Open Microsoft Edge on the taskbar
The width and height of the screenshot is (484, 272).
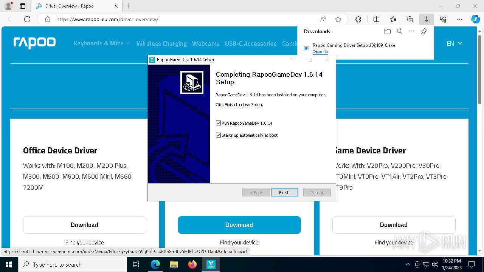click(x=155, y=264)
